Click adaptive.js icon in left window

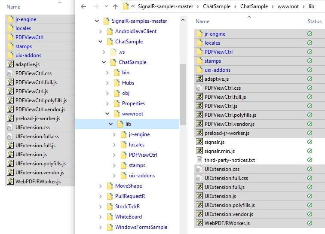tap(10, 64)
